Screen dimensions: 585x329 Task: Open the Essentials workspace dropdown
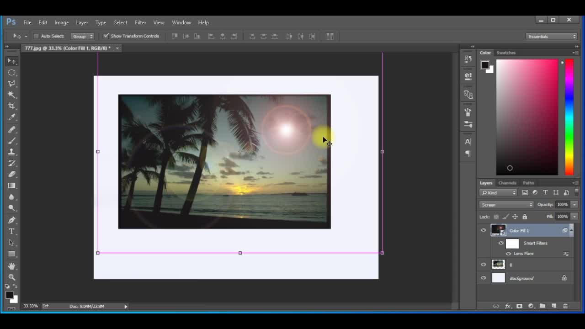[x=552, y=36]
